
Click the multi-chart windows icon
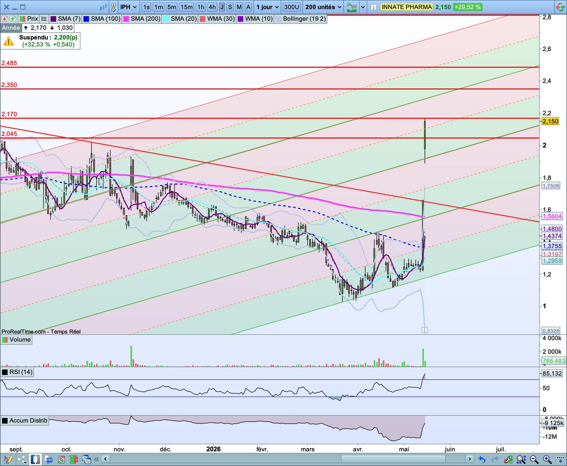(86, 459)
